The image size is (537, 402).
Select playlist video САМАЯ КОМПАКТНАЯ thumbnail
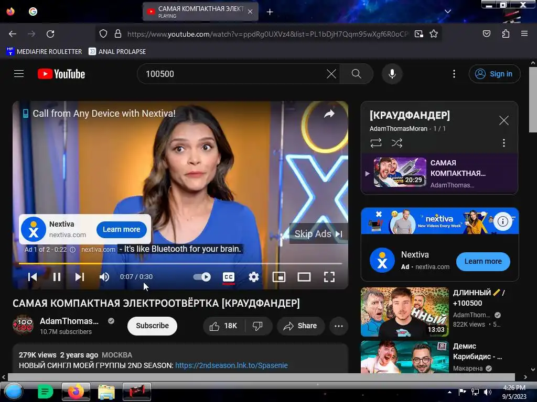pos(400,172)
